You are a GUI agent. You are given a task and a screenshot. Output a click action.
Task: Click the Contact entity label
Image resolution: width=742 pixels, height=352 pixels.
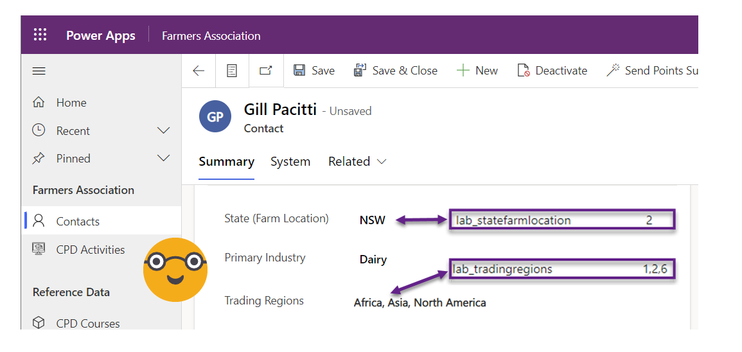(263, 128)
